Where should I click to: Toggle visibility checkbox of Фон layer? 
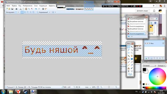163,43
